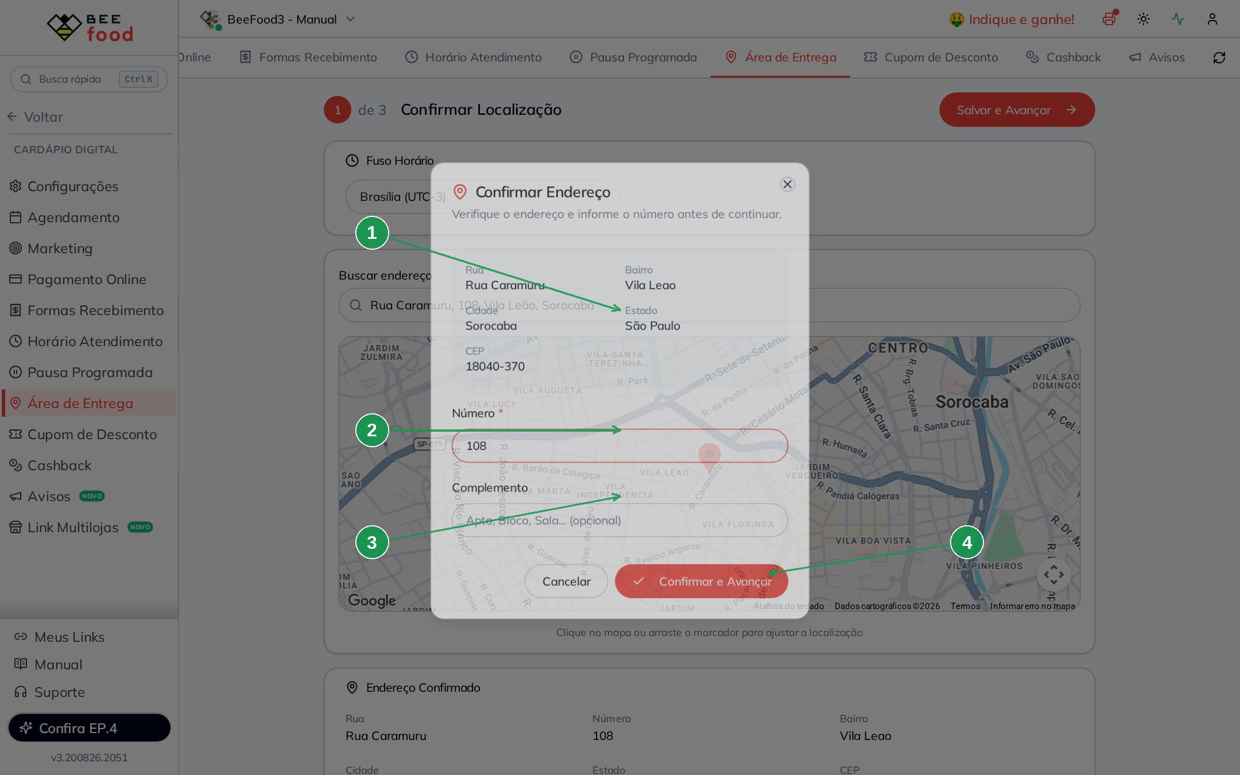This screenshot has height=775, width=1240.
Task: Click Informar erro no mapa link
Action: (x=1032, y=606)
